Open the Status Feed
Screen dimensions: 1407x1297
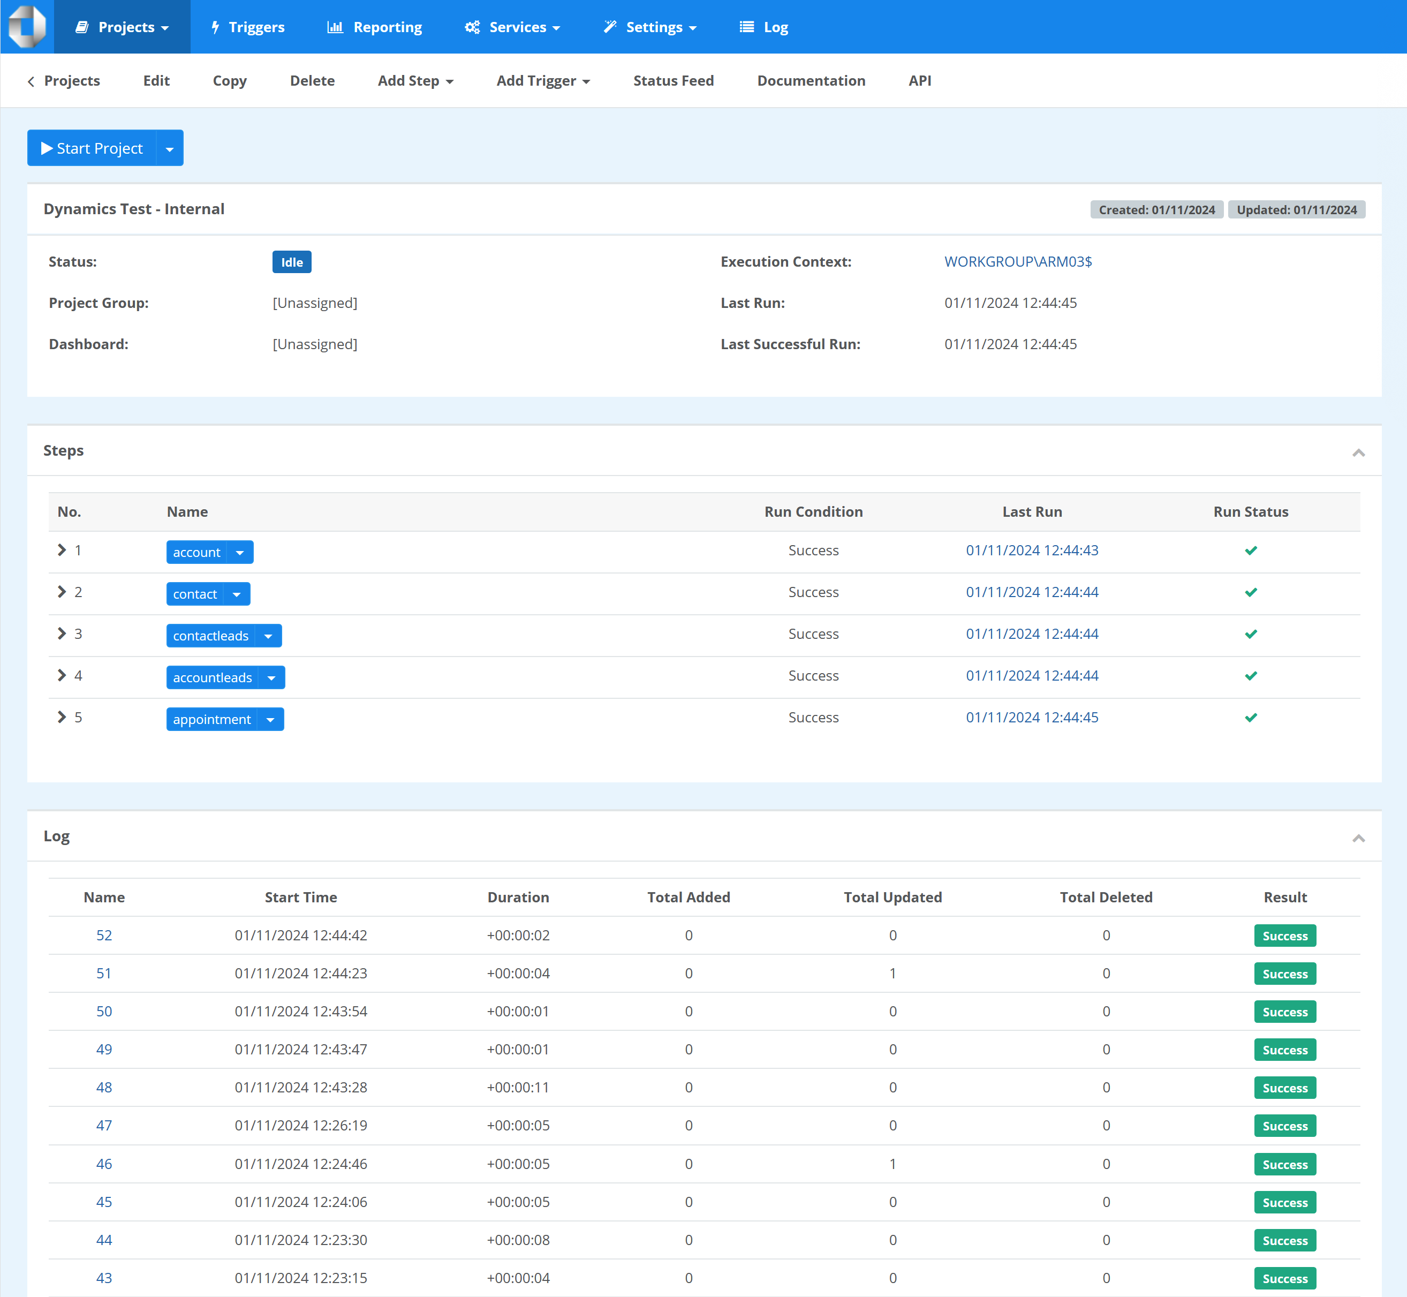pyautogui.click(x=673, y=81)
